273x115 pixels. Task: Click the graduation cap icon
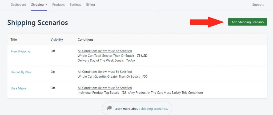[110, 108]
